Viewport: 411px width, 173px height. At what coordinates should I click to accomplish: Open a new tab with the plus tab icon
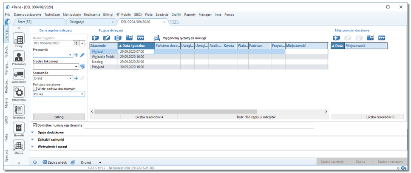click(x=174, y=22)
